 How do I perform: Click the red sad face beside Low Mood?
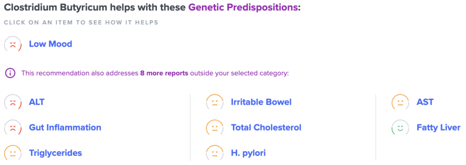point(13,44)
